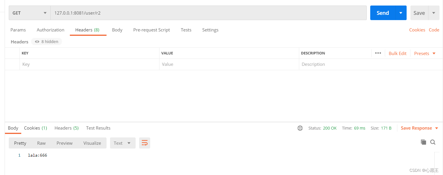Screen dimensions: 443x175
Task: Open the response Headers (5) tab
Action: [x=66, y=128]
